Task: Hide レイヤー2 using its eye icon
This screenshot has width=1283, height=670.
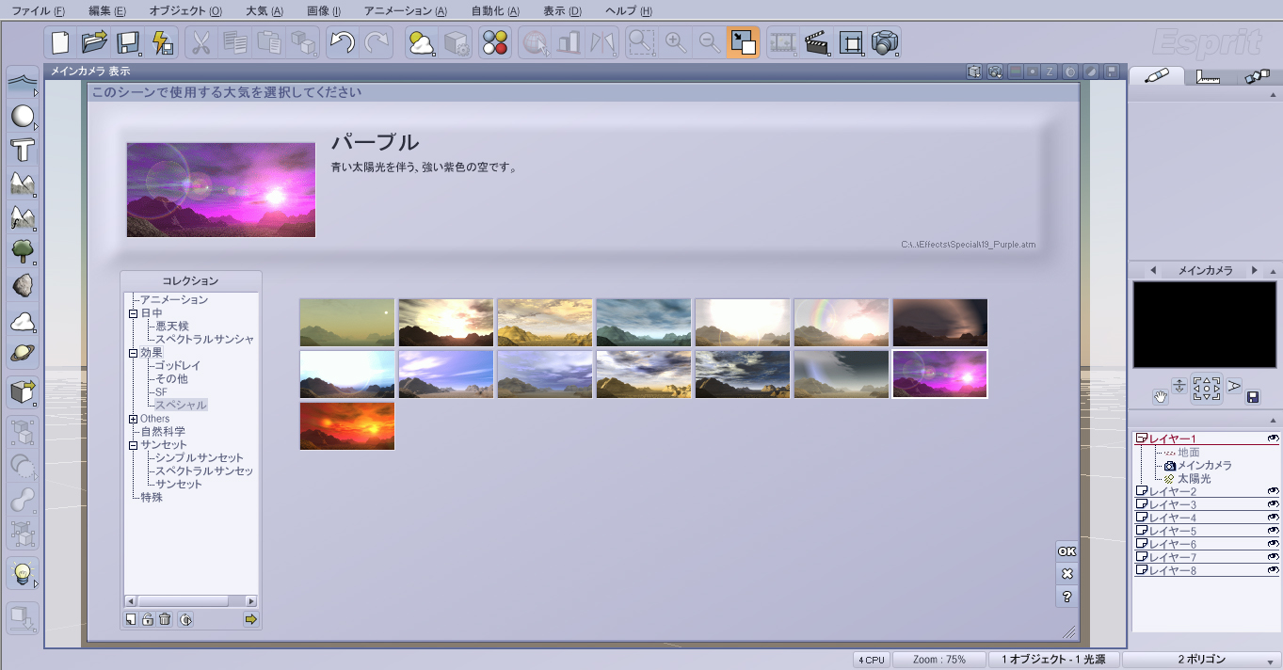Action: tap(1273, 491)
